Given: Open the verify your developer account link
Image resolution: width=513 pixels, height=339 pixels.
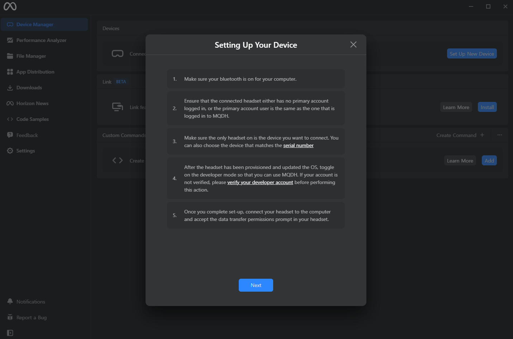Looking at the screenshot, I should (x=260, y=182).
